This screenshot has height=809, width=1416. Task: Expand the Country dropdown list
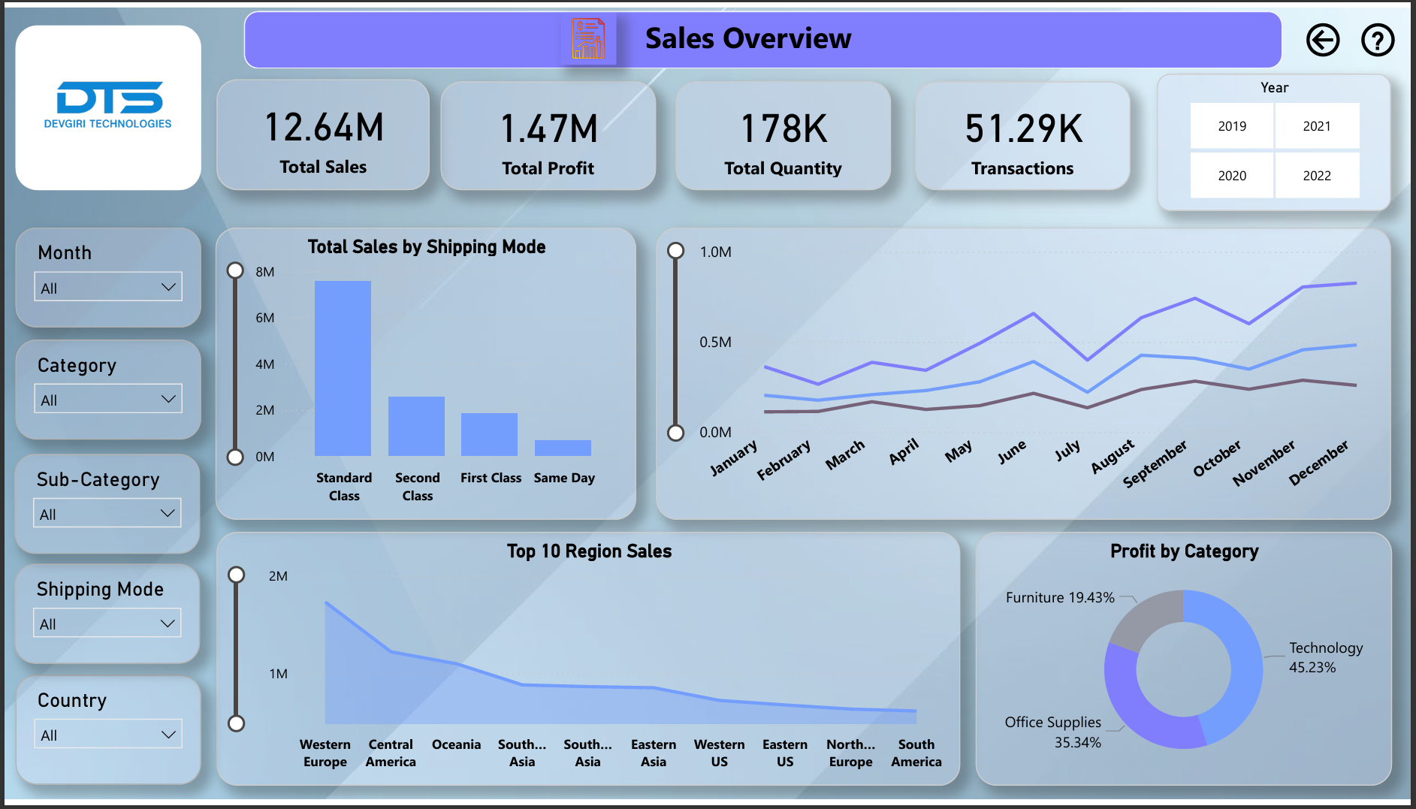point(108,735)
